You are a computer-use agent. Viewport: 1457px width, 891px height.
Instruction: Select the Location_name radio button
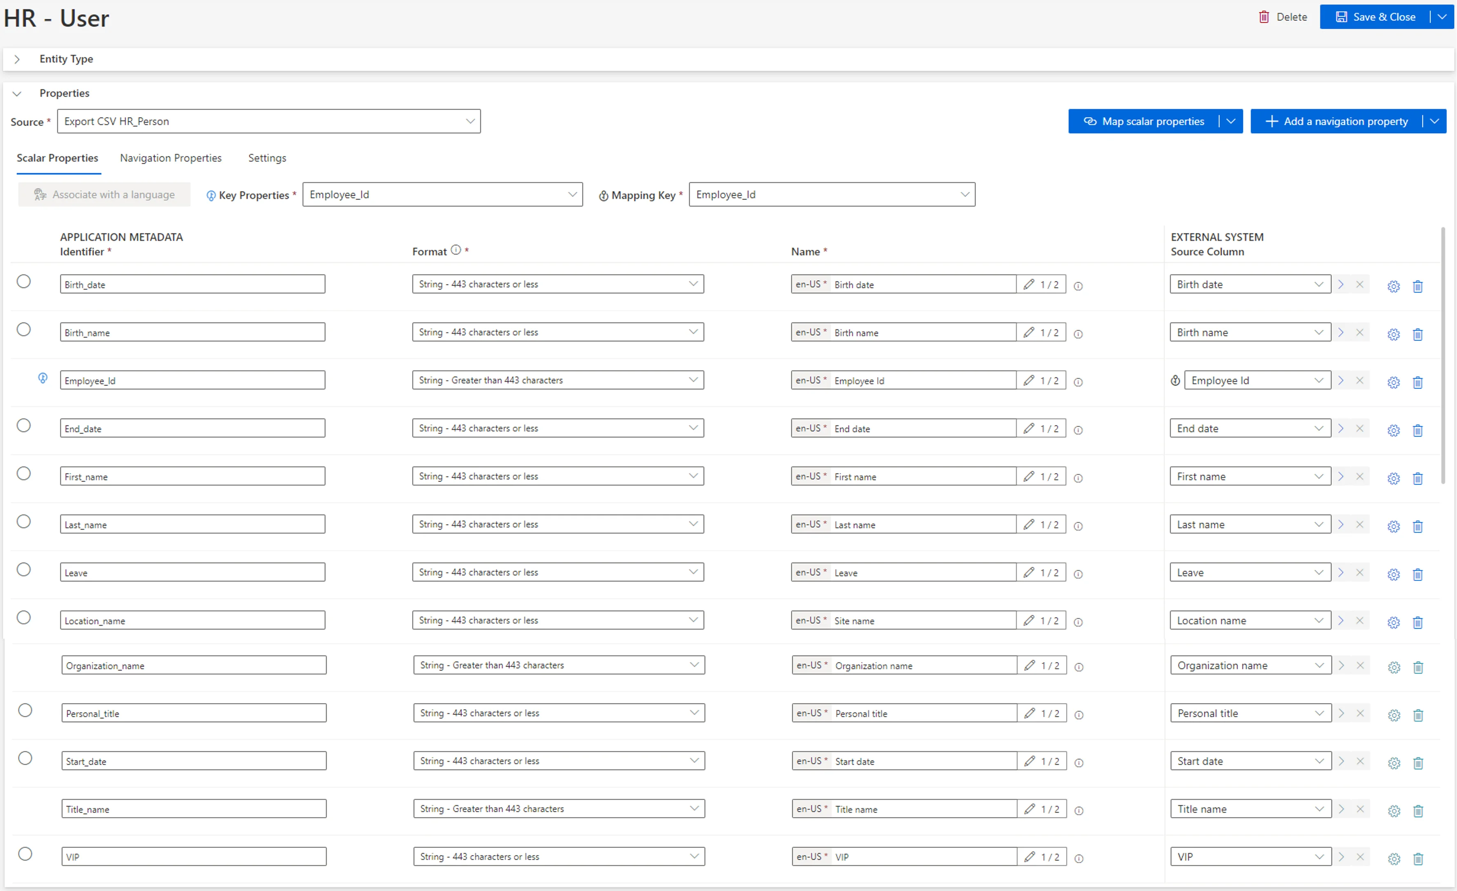[24, 617]
